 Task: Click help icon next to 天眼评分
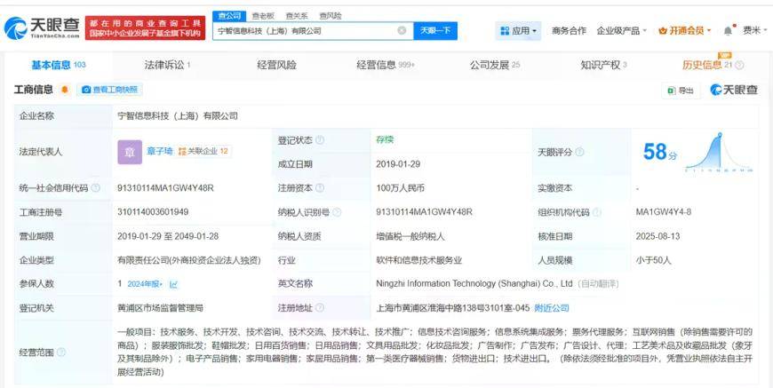click(579, 152)
